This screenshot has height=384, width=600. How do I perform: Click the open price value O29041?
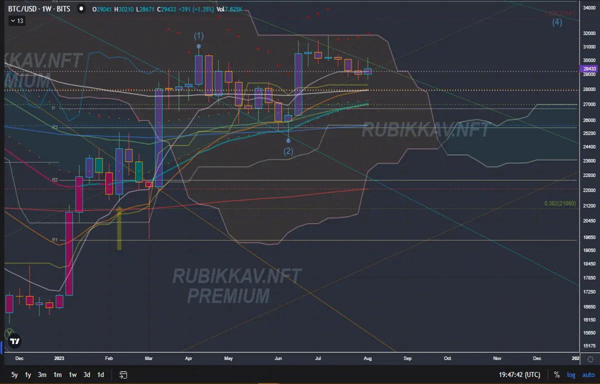(x=103, y=9)
